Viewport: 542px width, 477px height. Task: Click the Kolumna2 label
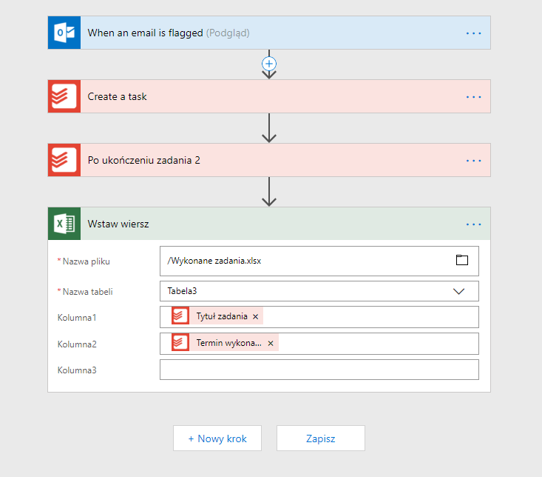(77, 344)
